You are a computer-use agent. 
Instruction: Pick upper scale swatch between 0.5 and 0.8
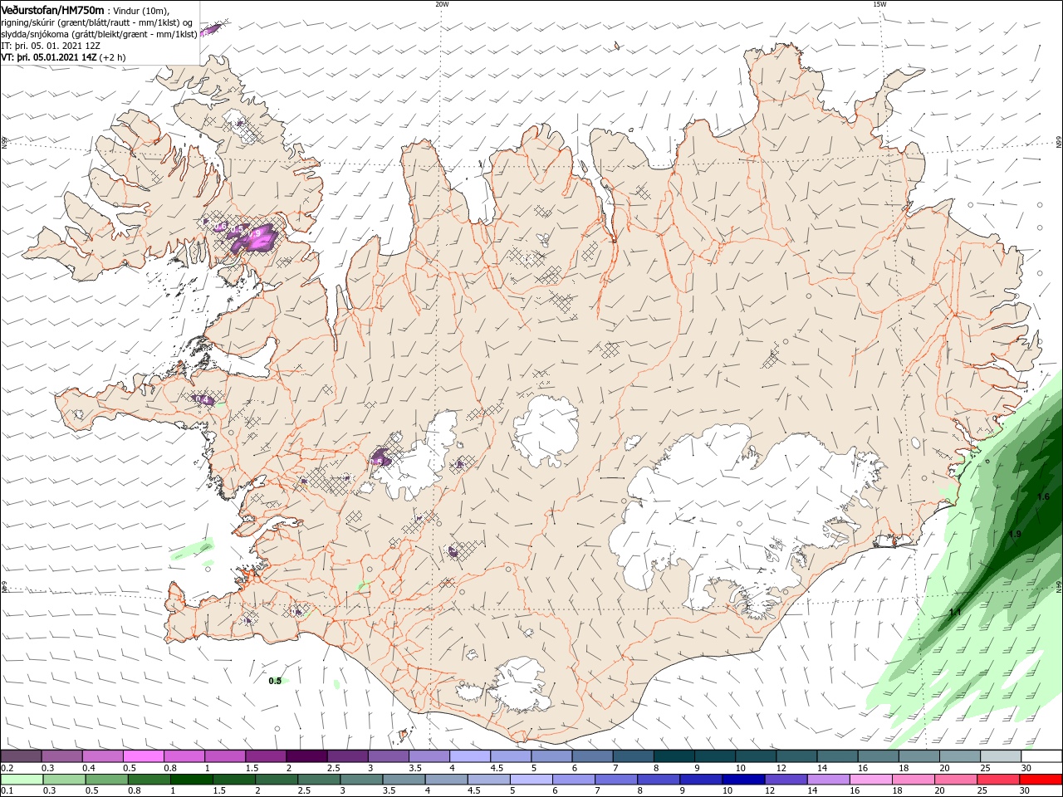143,756
